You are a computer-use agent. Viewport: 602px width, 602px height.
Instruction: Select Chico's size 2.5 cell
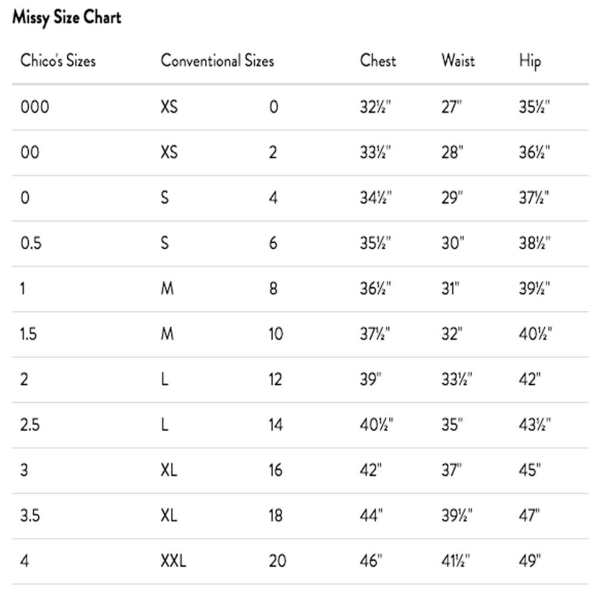30,425
